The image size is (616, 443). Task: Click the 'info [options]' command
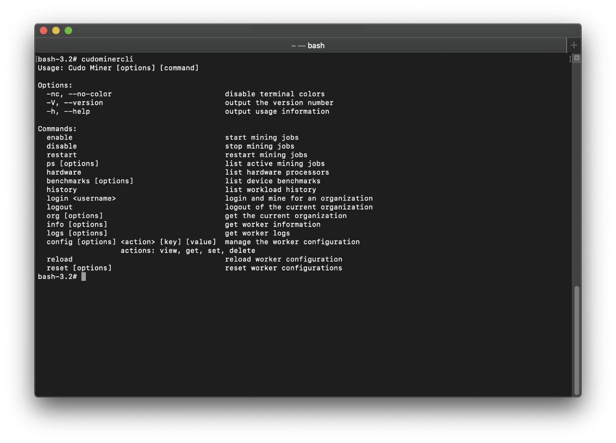[x=77, y=224]
